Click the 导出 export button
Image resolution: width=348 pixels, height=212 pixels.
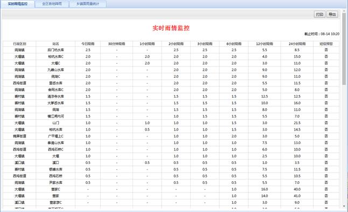(332, 15)
